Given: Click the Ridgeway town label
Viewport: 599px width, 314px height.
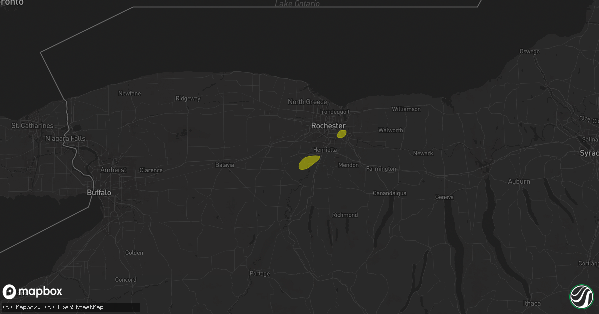Looking at the screenshot, I should click(188, 98).
